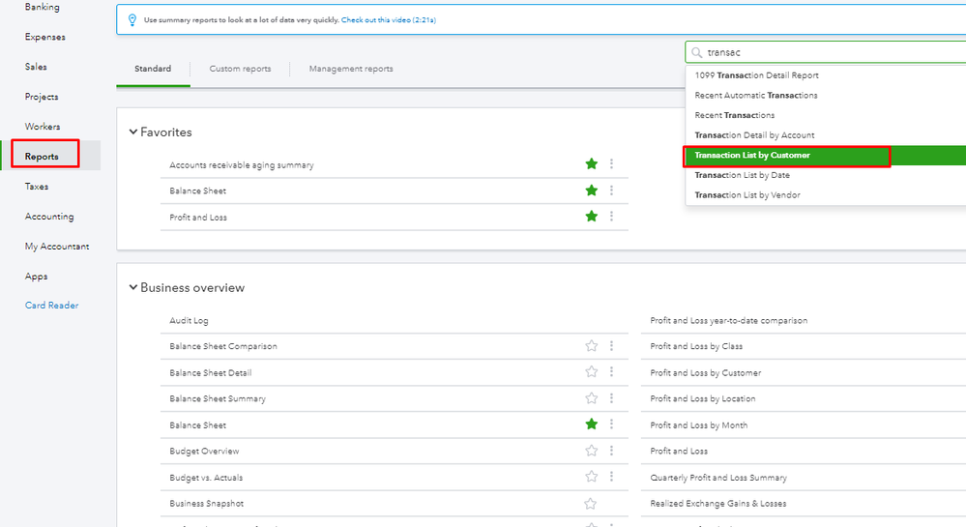
Task: Open kebab menu for Profit and Loss in Favorites
Action: pos(611,217)
